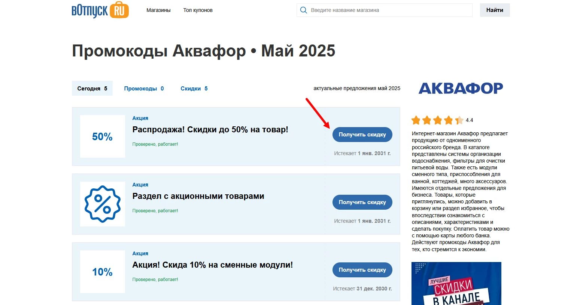Image resolution: width=577 pixels, height=305 pixels.
Task: Click the half-filled fifth rating star
Action: [459, 120]
